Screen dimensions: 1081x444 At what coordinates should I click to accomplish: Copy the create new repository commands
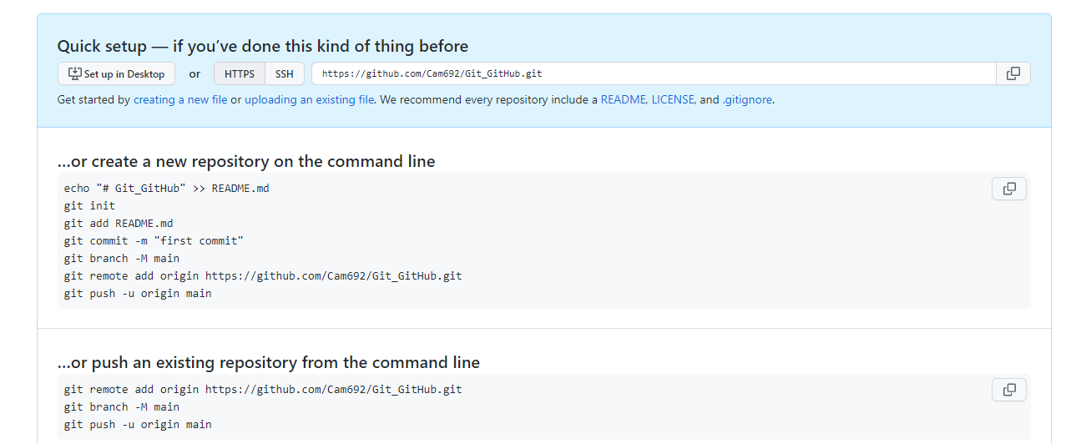[1008, 189]
